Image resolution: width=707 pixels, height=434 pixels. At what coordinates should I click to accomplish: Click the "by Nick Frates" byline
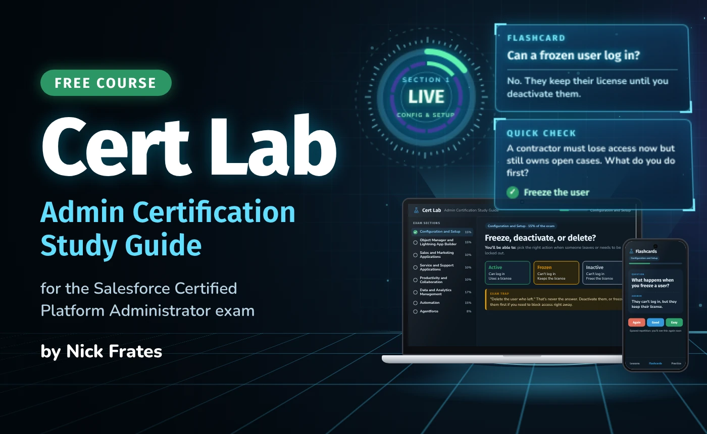coord(102,351)
